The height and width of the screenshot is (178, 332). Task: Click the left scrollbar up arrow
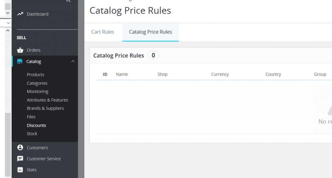[8, 30]
